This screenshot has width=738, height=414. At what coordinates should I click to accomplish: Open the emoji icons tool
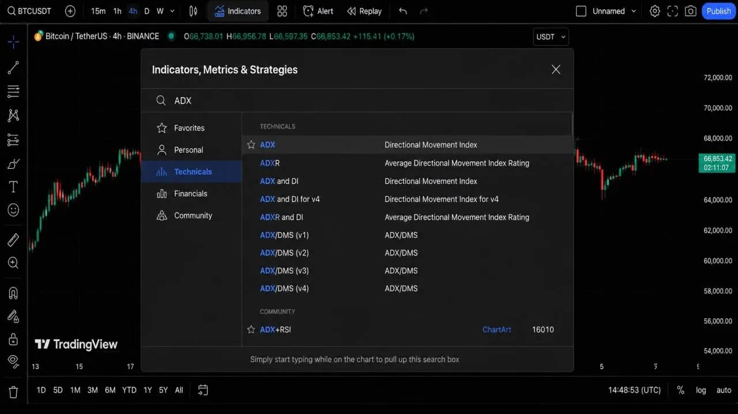point(13,210)
